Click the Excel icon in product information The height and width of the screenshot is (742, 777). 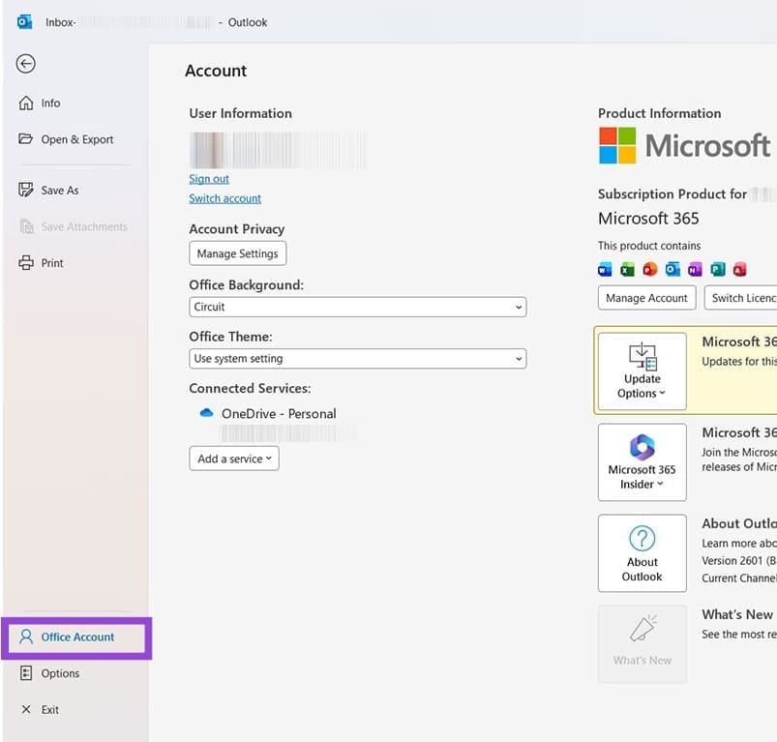point(627,269)
